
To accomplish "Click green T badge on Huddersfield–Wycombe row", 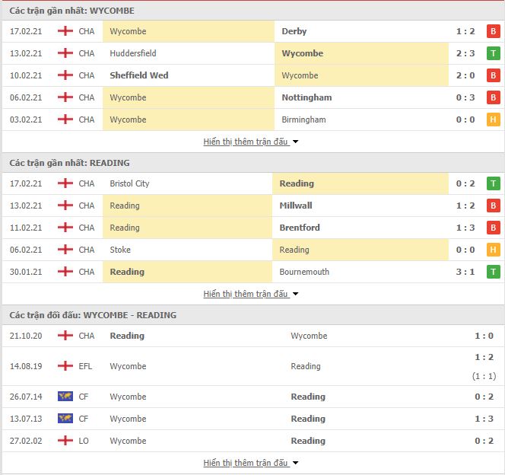I will [x=493, y=53].
